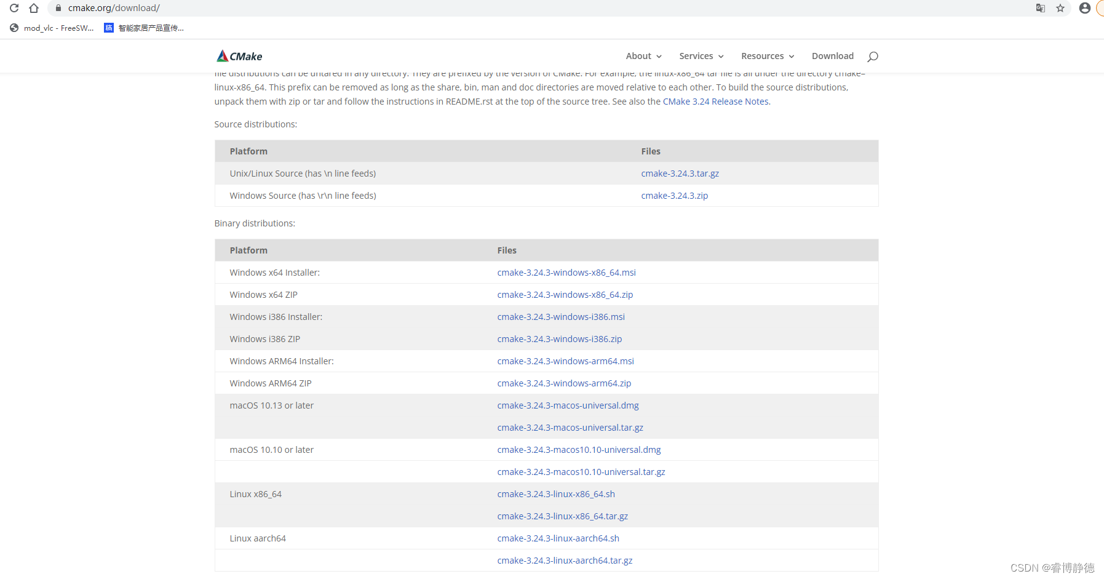Image resolution: width=1104 pixels, height=579 pixels.
Task: Download cmake-3.24.3.tar.gz source
Action: coord(680,174)
